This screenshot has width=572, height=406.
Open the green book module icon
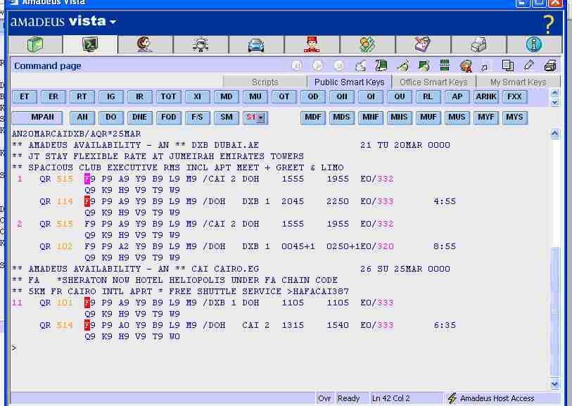(x=35, y=44)
